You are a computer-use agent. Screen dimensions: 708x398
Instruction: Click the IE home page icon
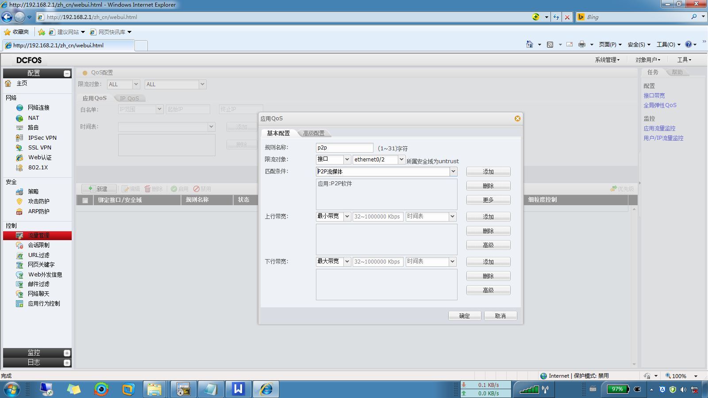tap(530, 44)
